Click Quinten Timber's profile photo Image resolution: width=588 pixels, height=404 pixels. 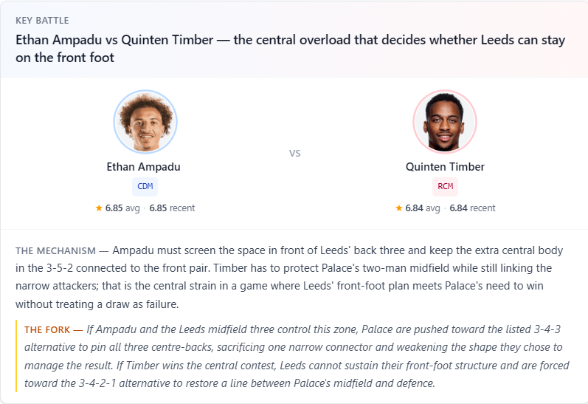445,122
